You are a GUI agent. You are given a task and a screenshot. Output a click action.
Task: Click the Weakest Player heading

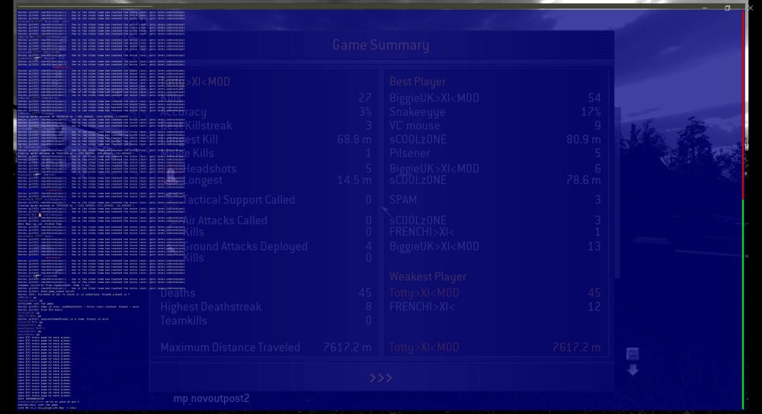coord(427,276)
